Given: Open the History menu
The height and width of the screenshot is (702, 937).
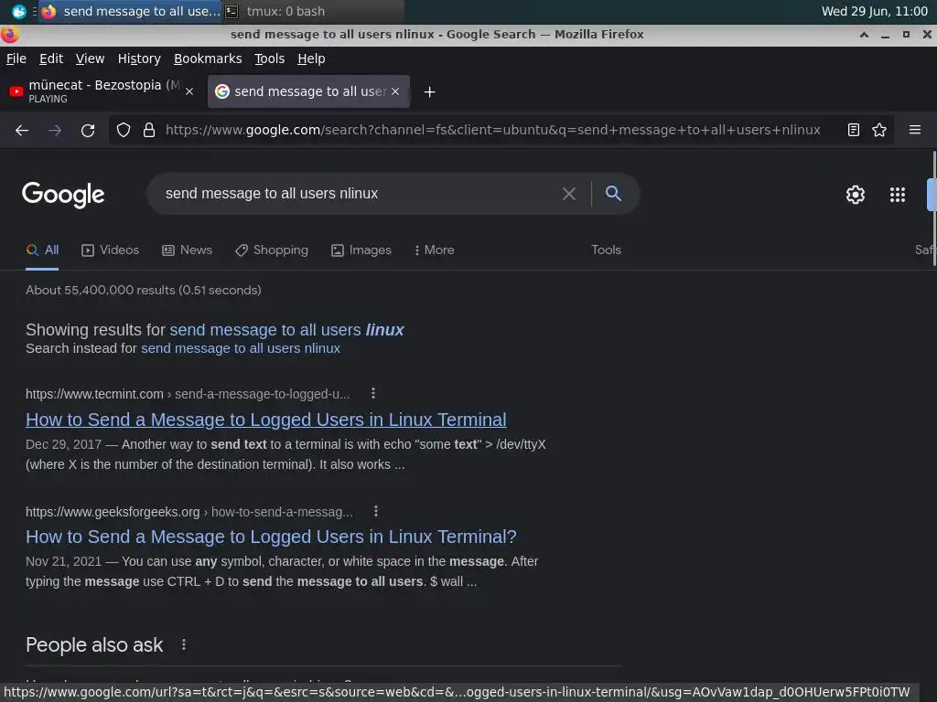Looking at the screenshot, I should (139, 58).
